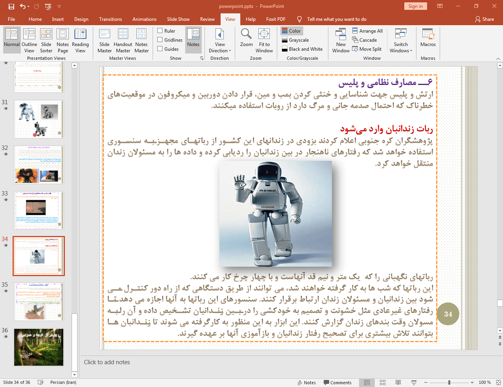Select slide 32 thumbnail
Screen dimensions: 503x387
click(x=39, y=164)
